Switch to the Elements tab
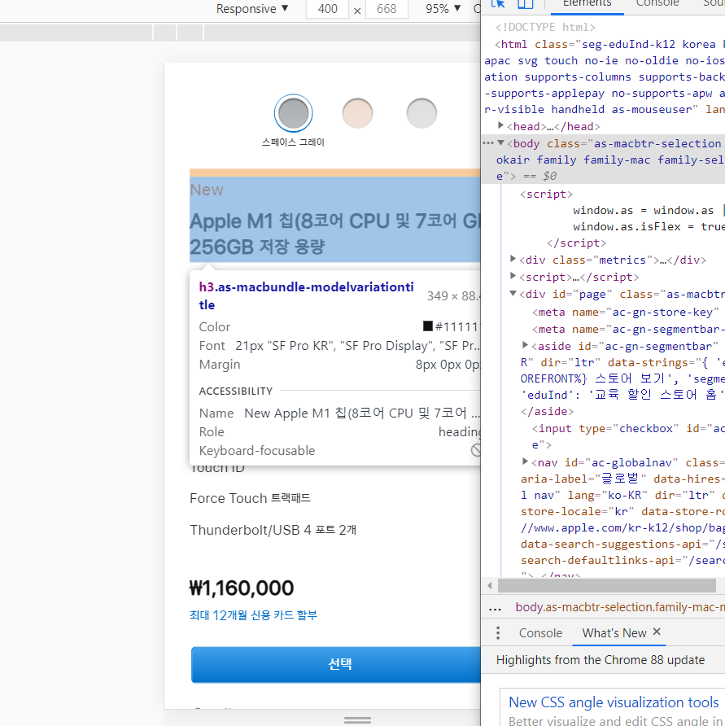This screenshot has height=726, width=725. [x=587, y=4]
